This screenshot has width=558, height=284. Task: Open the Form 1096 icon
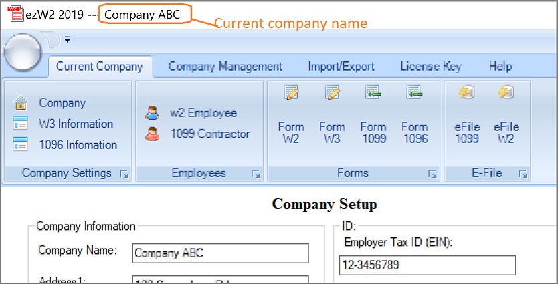tap(414, 94)
